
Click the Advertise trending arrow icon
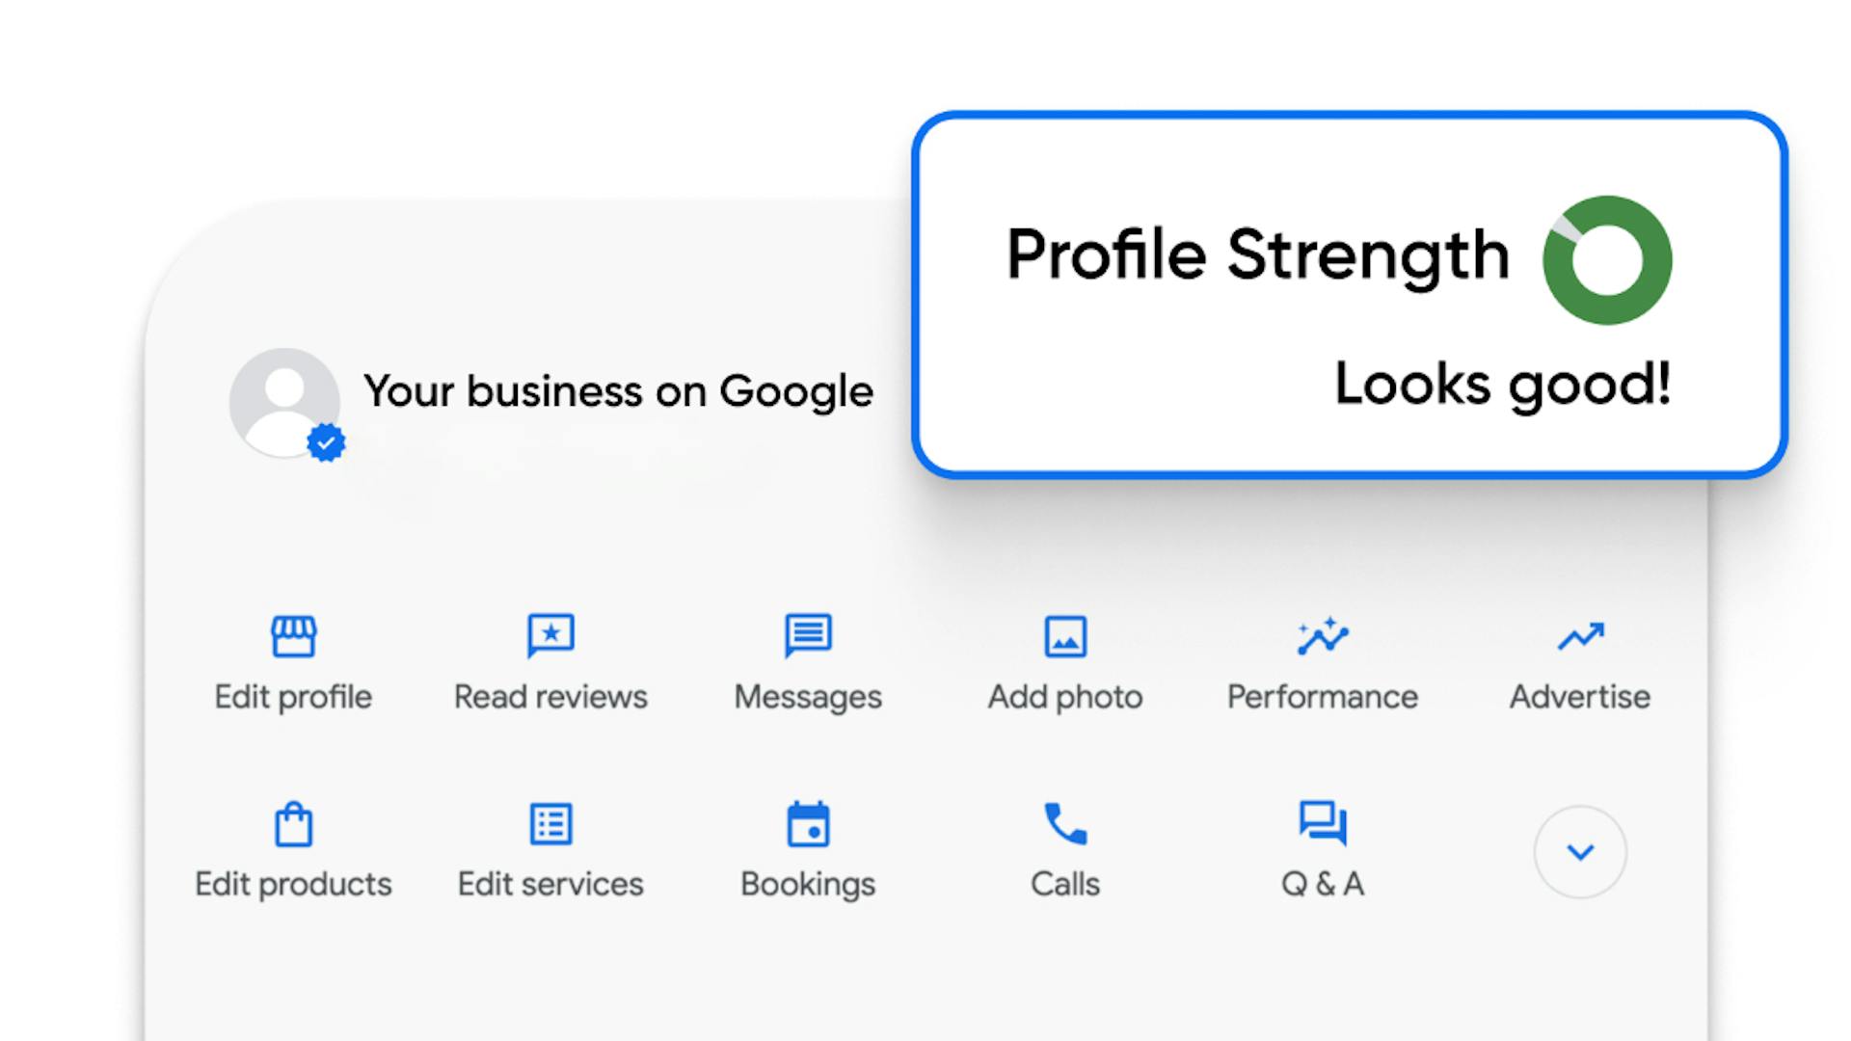click(x=1580, y=636)
